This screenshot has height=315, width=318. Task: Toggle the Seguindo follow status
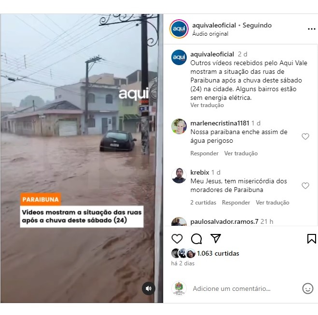point(257,26)
